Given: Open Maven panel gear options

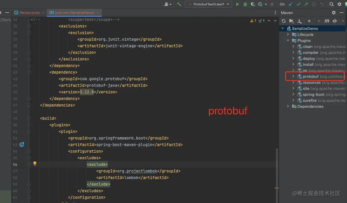Looking at the screenshot, I should 334,13.
